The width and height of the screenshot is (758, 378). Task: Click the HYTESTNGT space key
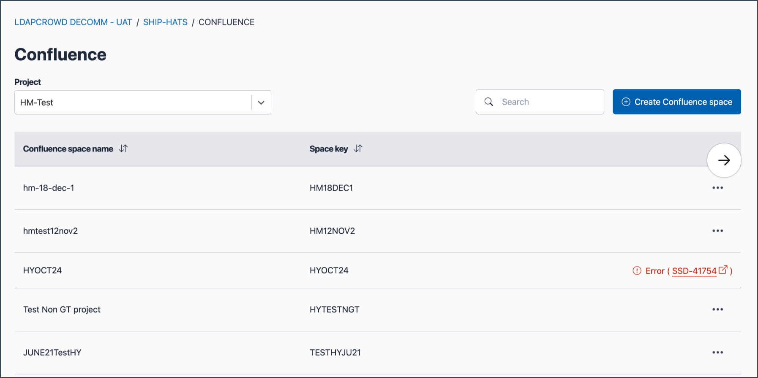[x=334, y=310]
